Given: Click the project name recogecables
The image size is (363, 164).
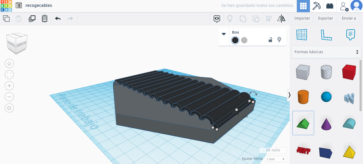Looking at the screenshot, I should click(x=39, y=5).
